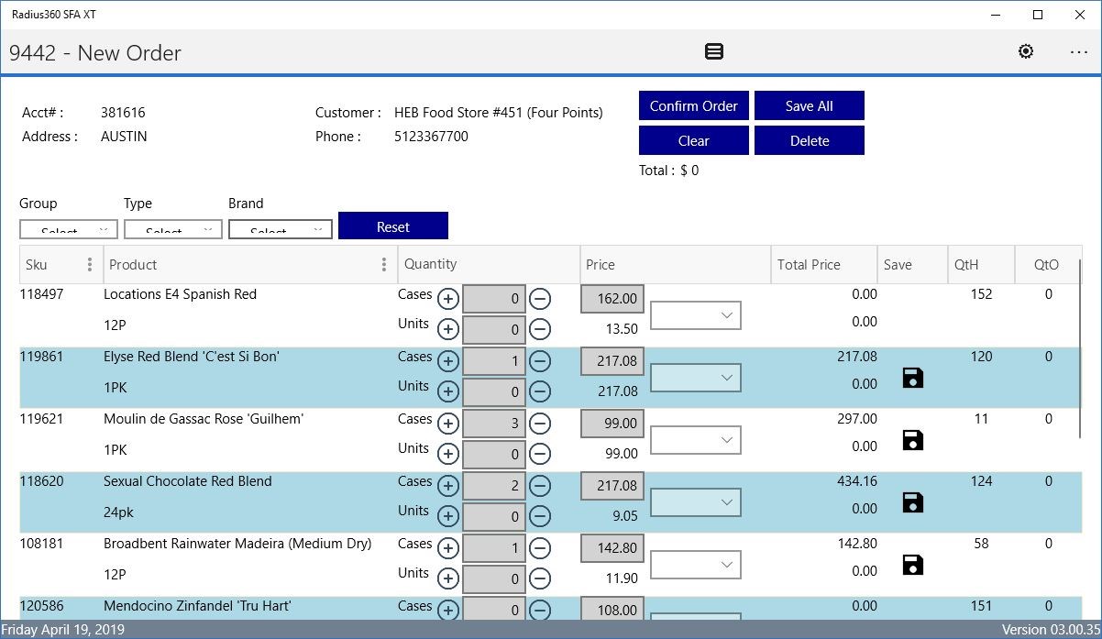This screenshot has height=639, width=1102.
Task: Decrease Cases for Sexual Chocolate Red Blend
Action: (540, 486)
